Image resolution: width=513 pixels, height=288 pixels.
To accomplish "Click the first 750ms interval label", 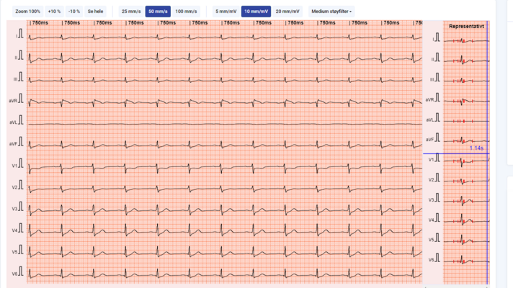I will pos(40,23).
